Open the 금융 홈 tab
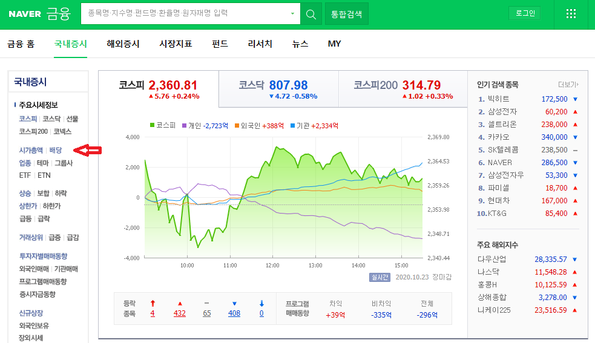This screenshot has height=343, width=595. 21,44
